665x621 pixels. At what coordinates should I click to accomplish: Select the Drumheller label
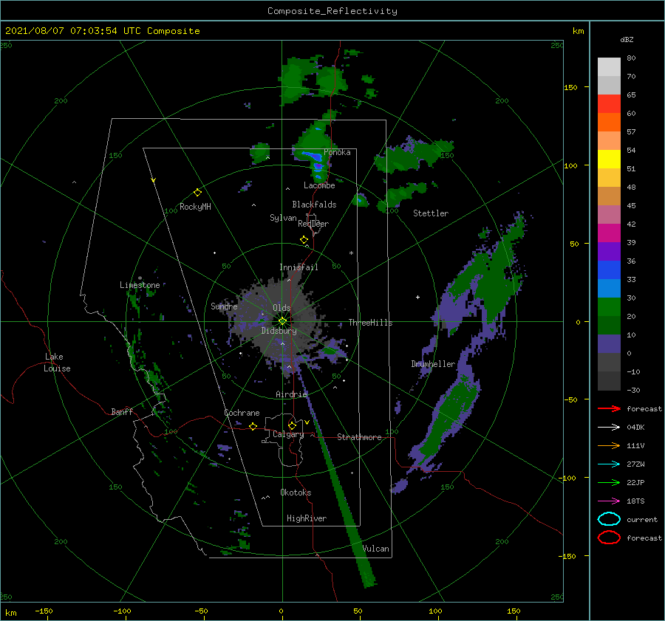coord(433,364)
